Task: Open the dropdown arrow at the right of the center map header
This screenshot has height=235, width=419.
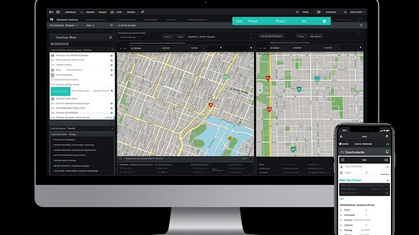Action: coord(251,48)
